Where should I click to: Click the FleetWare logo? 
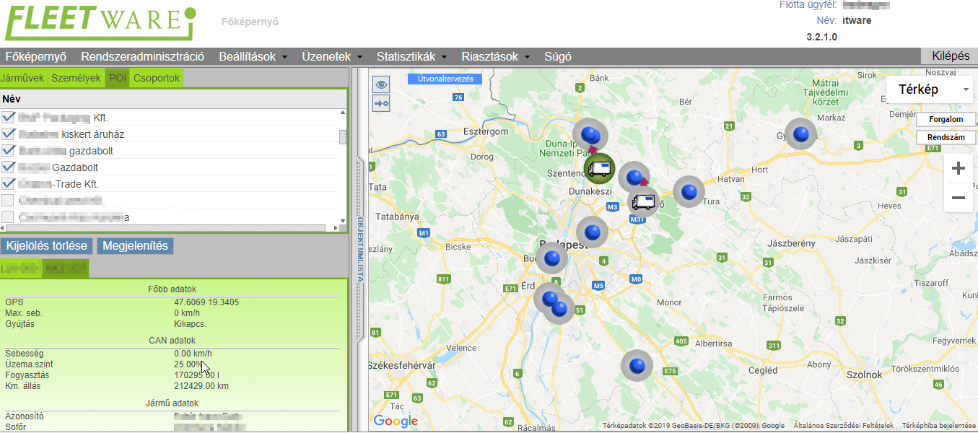click(x=100, y=23)
